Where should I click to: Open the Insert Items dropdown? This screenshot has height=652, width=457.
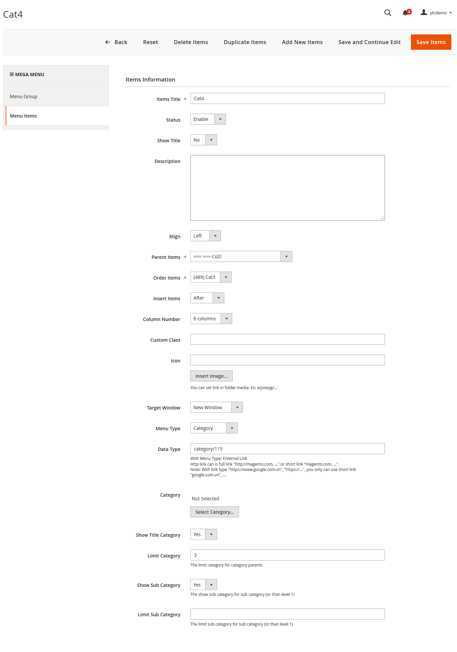(x=207, y=298)
